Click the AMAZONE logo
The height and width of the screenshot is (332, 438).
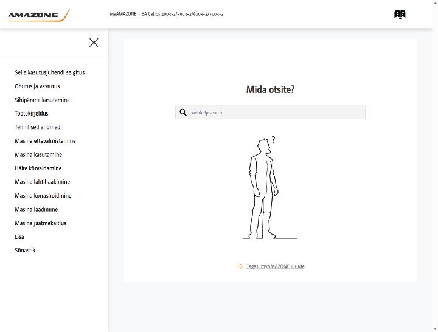(x=38, y=15)
